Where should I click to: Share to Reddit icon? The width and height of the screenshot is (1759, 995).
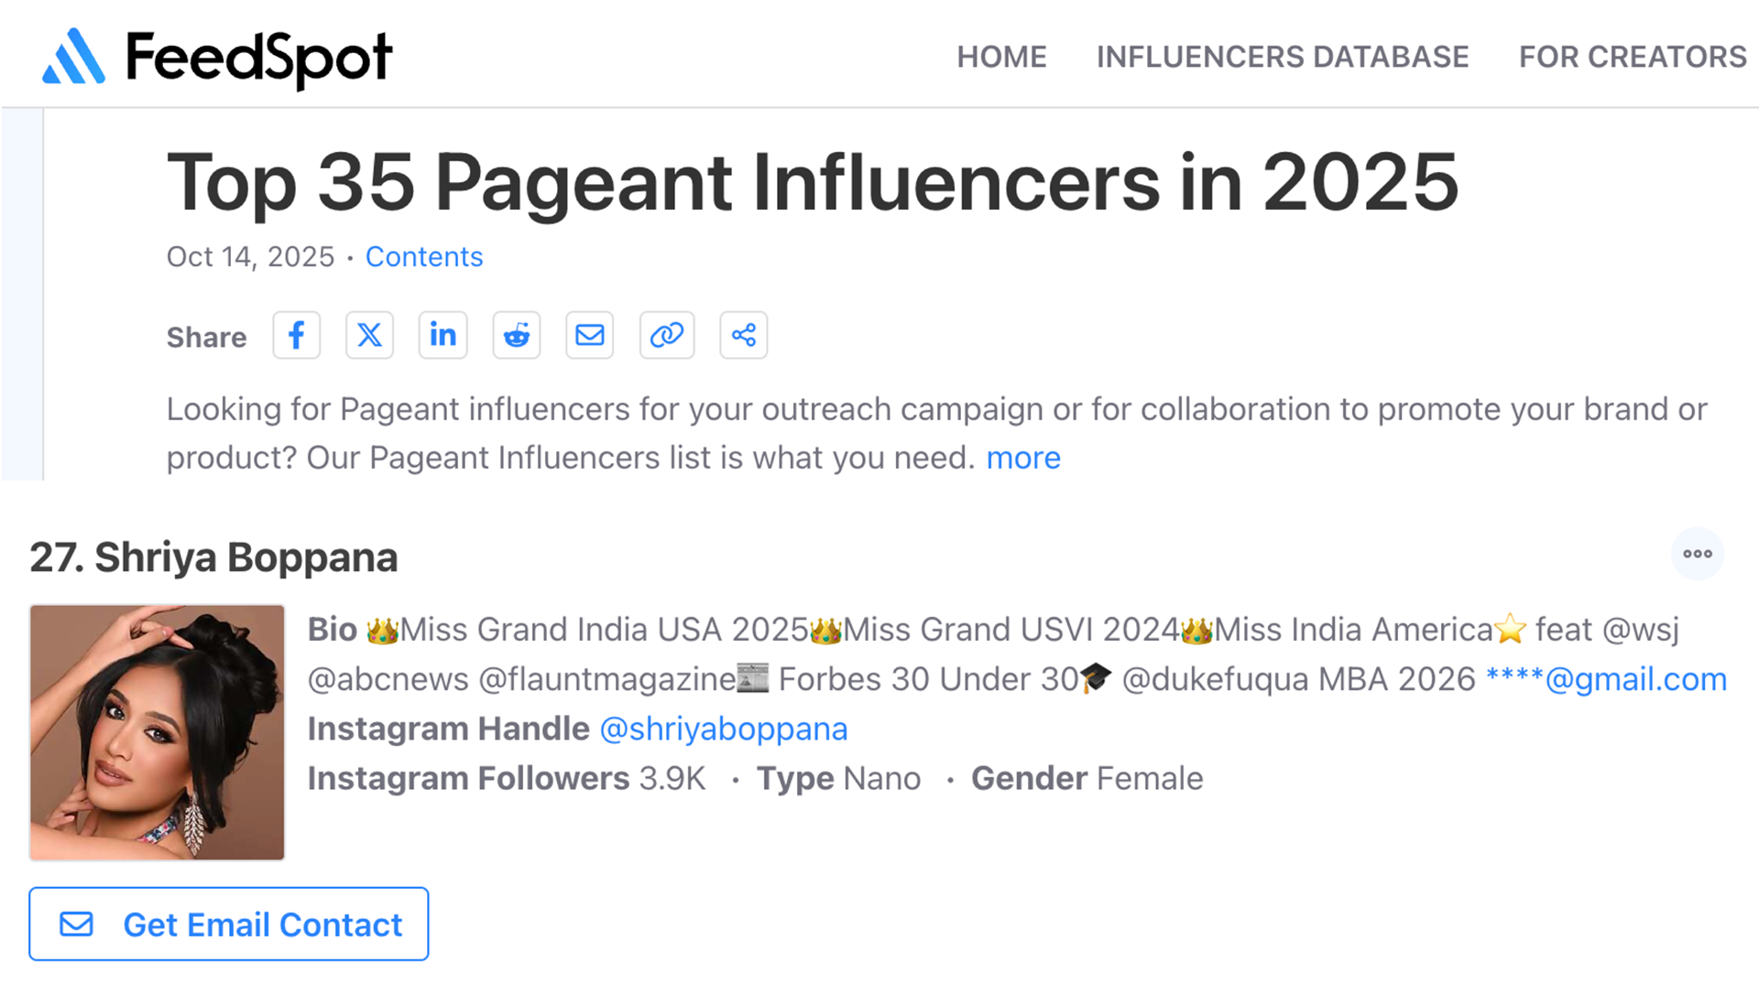pos(517,335)
